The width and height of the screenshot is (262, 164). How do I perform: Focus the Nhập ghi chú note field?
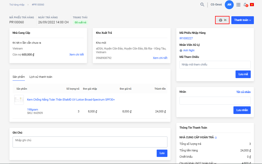click(x=90, y=142)
